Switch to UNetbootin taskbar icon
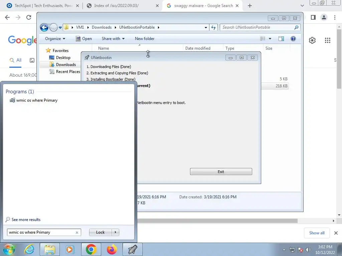Viewport: 342px width, 256px height. coord(132,249)
